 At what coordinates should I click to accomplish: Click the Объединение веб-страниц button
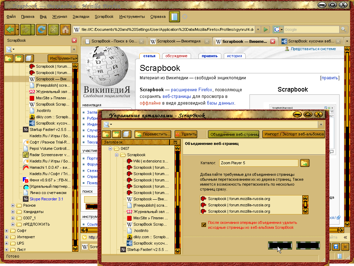tap(234, 134)
